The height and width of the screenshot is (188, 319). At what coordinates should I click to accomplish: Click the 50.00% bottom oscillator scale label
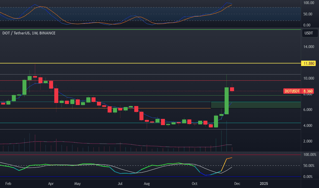pyautogui.click(x=309, y=166)
